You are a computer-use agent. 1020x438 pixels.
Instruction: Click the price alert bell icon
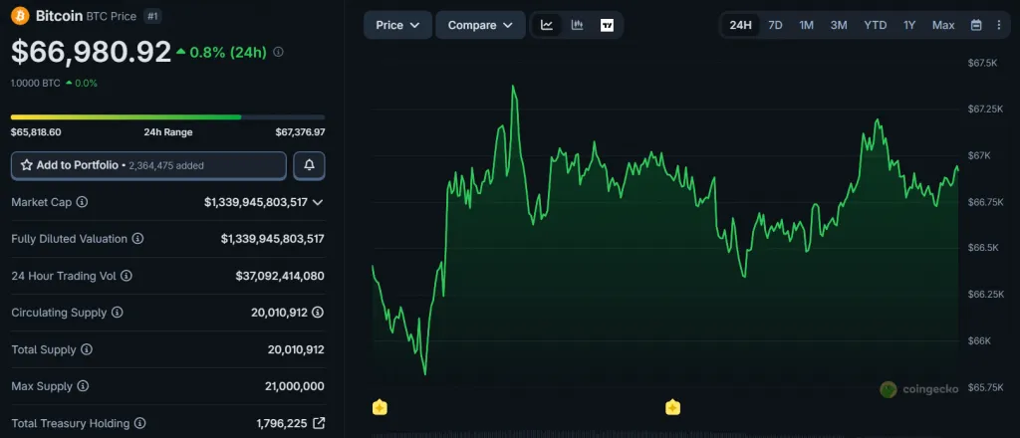309,165
